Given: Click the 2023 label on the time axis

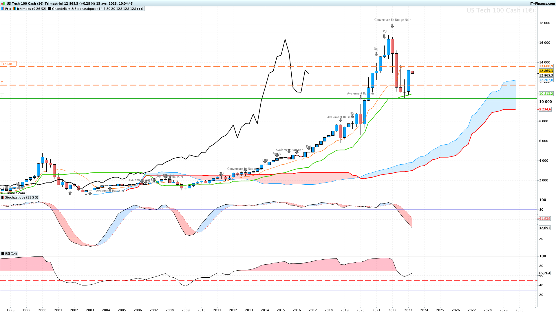Looking at the screenshot, I should [408, 310].
